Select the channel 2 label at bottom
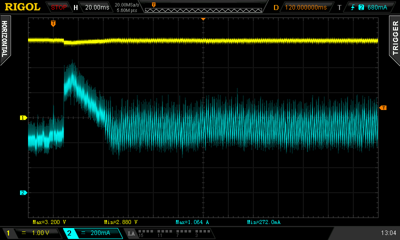 pos(69,233)
